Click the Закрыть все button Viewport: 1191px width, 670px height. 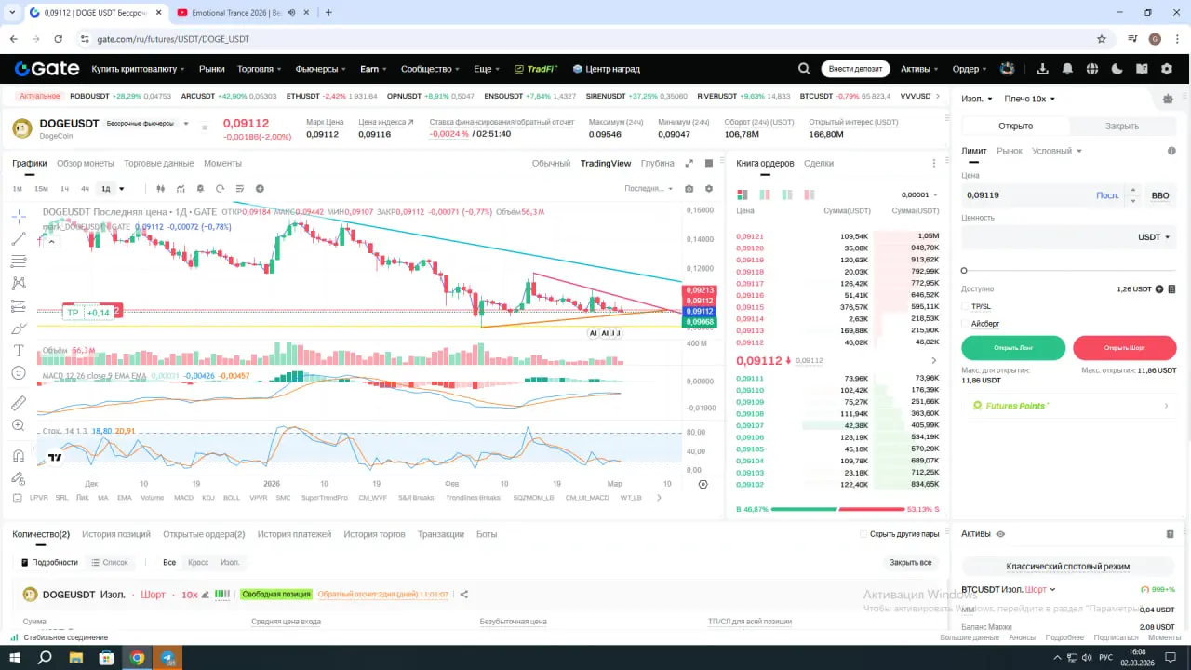click(x=910, y=563)
